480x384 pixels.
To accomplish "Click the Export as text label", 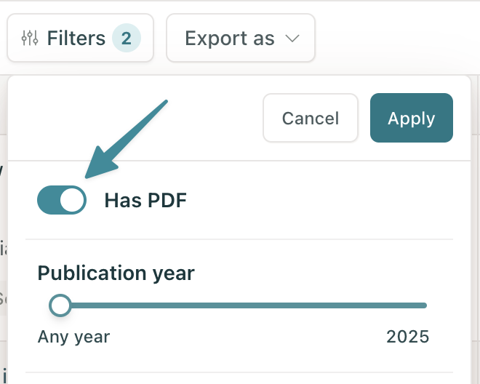I will click(x=230, y=39).
